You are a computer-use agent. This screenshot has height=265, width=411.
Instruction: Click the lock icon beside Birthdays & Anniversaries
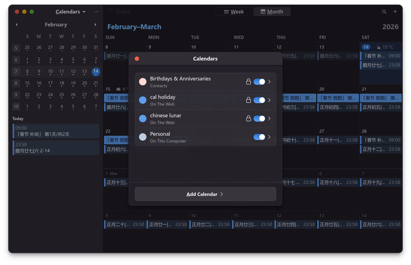(248, 82)
